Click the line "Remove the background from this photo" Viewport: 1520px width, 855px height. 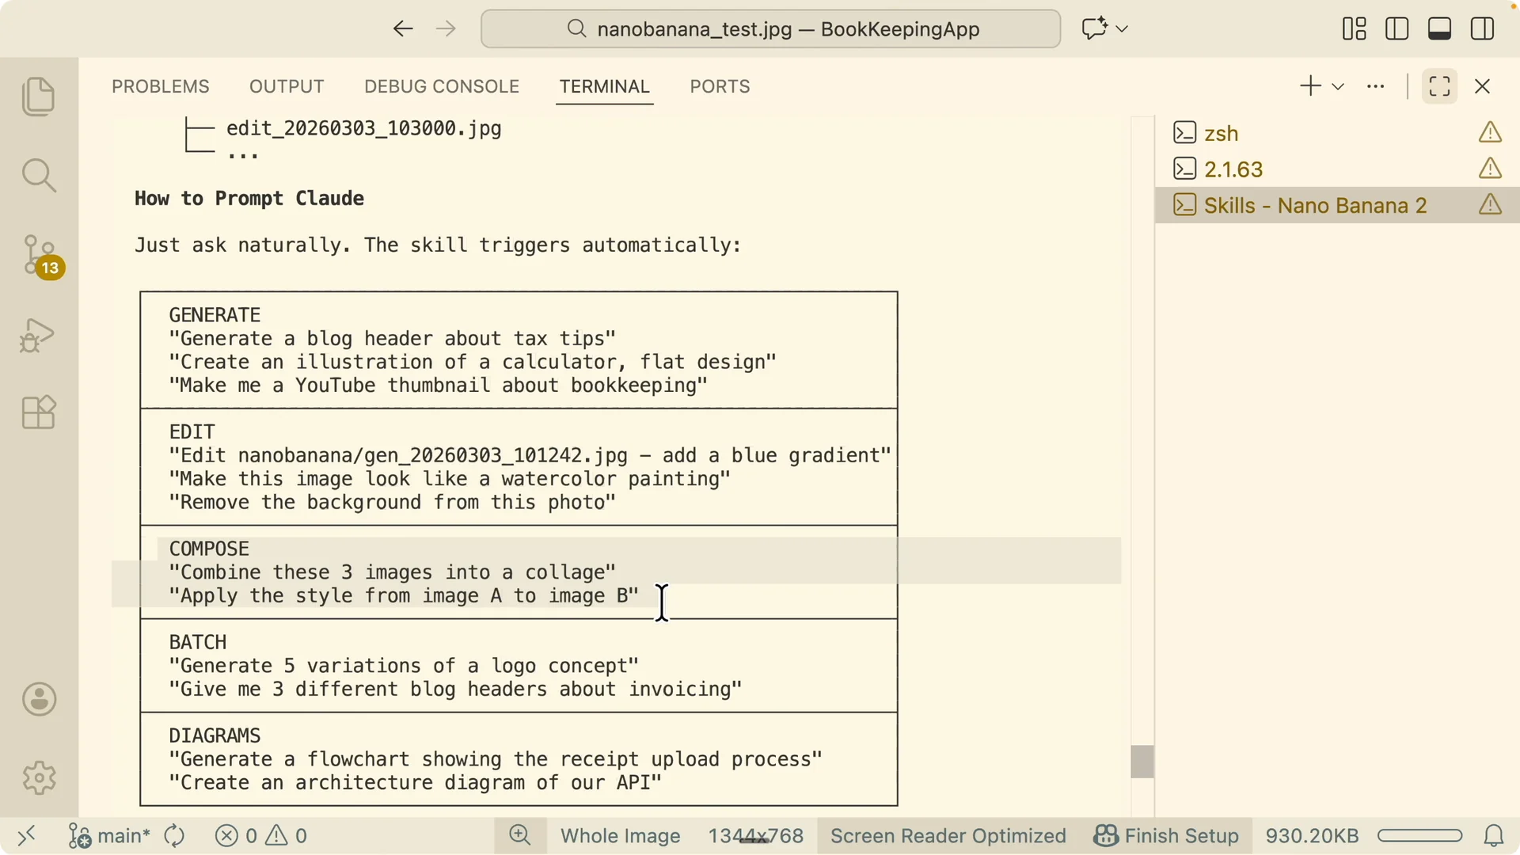393,503
